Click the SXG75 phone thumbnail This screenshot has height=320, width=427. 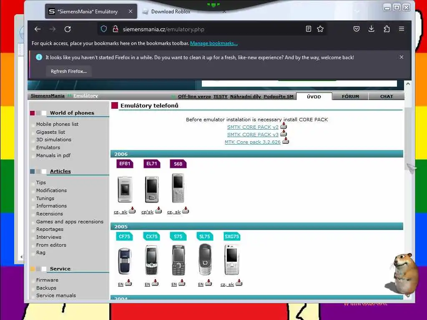tap(231, 260)
